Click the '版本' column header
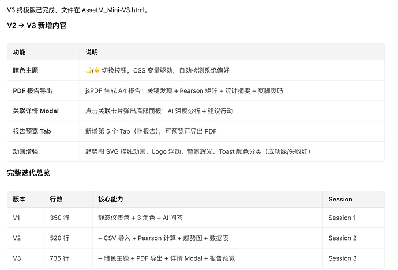The height and width of the screenshot is (270, 398). click(25, 199)
